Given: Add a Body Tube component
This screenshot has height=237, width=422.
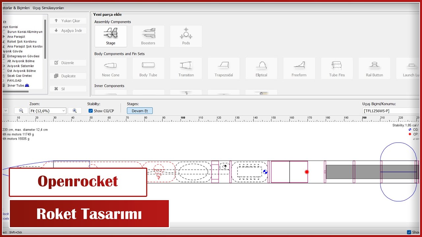Looking at the screenshot, I should pos(148,68).
